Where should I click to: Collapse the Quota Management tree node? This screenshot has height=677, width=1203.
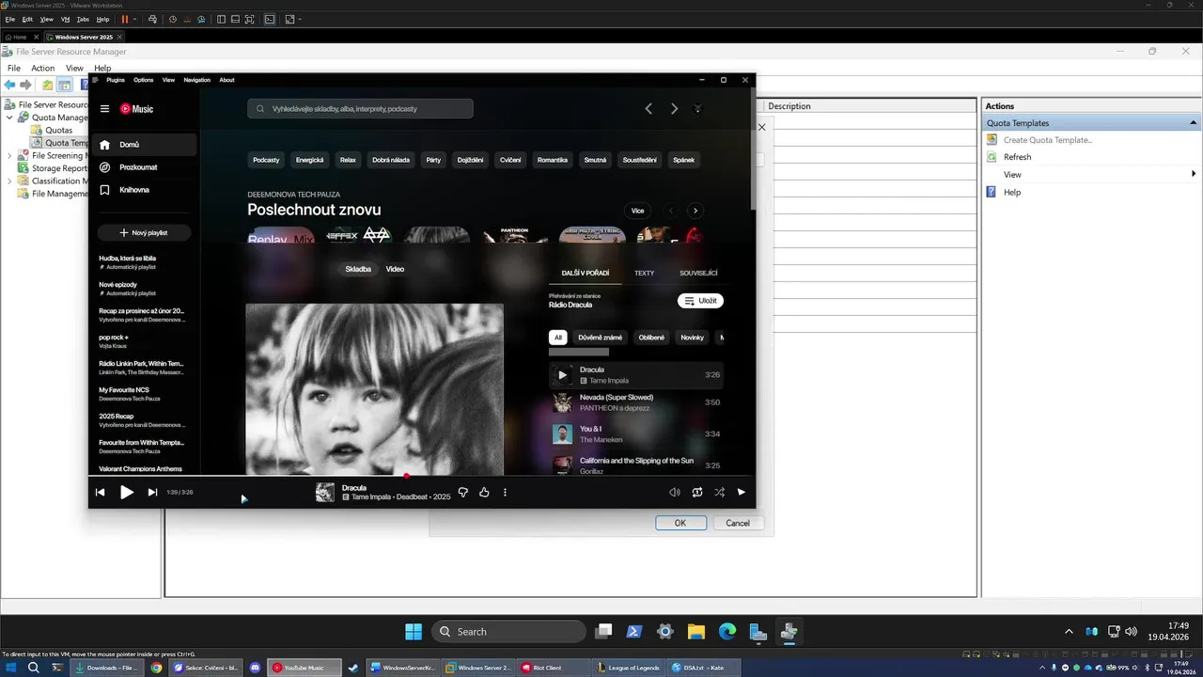point(10,118)
